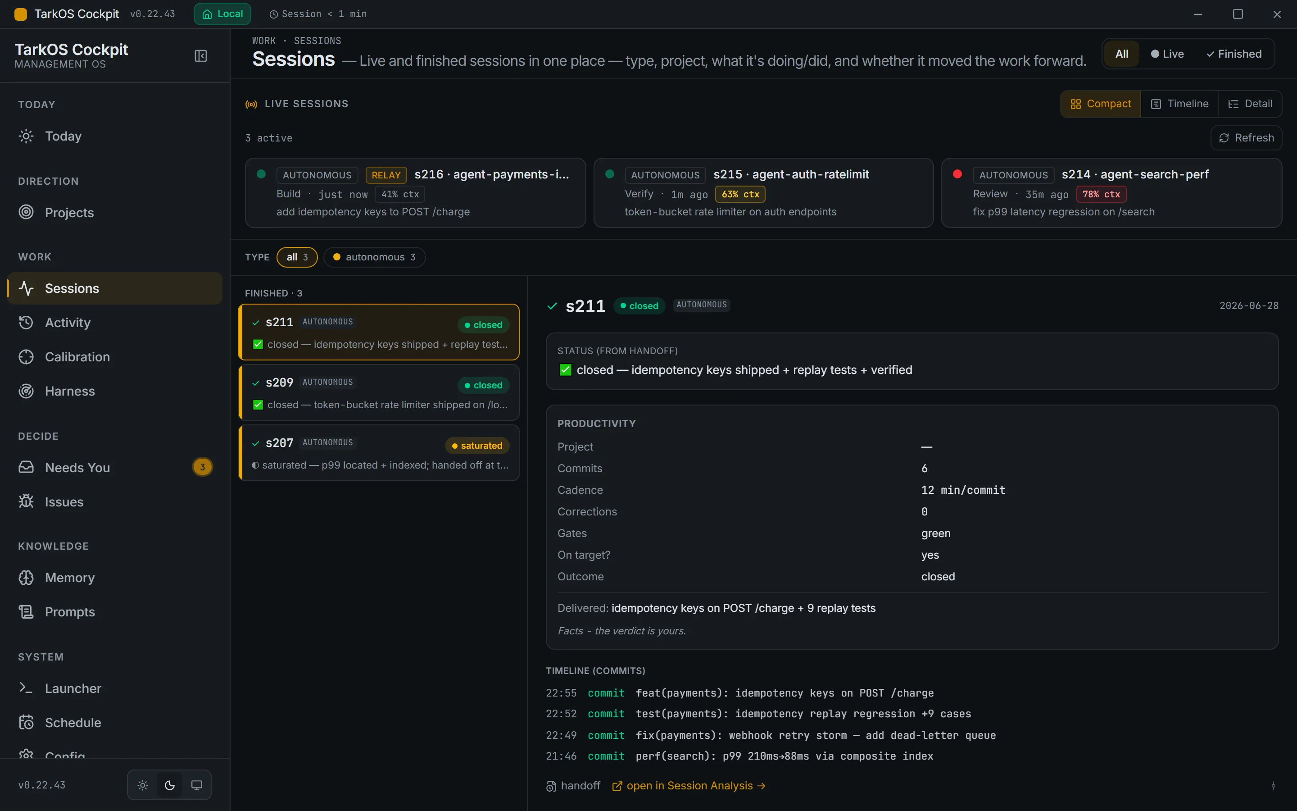Refresh the live sessions list
This screenshot has height=811, width=1297.
(1246, 138)
